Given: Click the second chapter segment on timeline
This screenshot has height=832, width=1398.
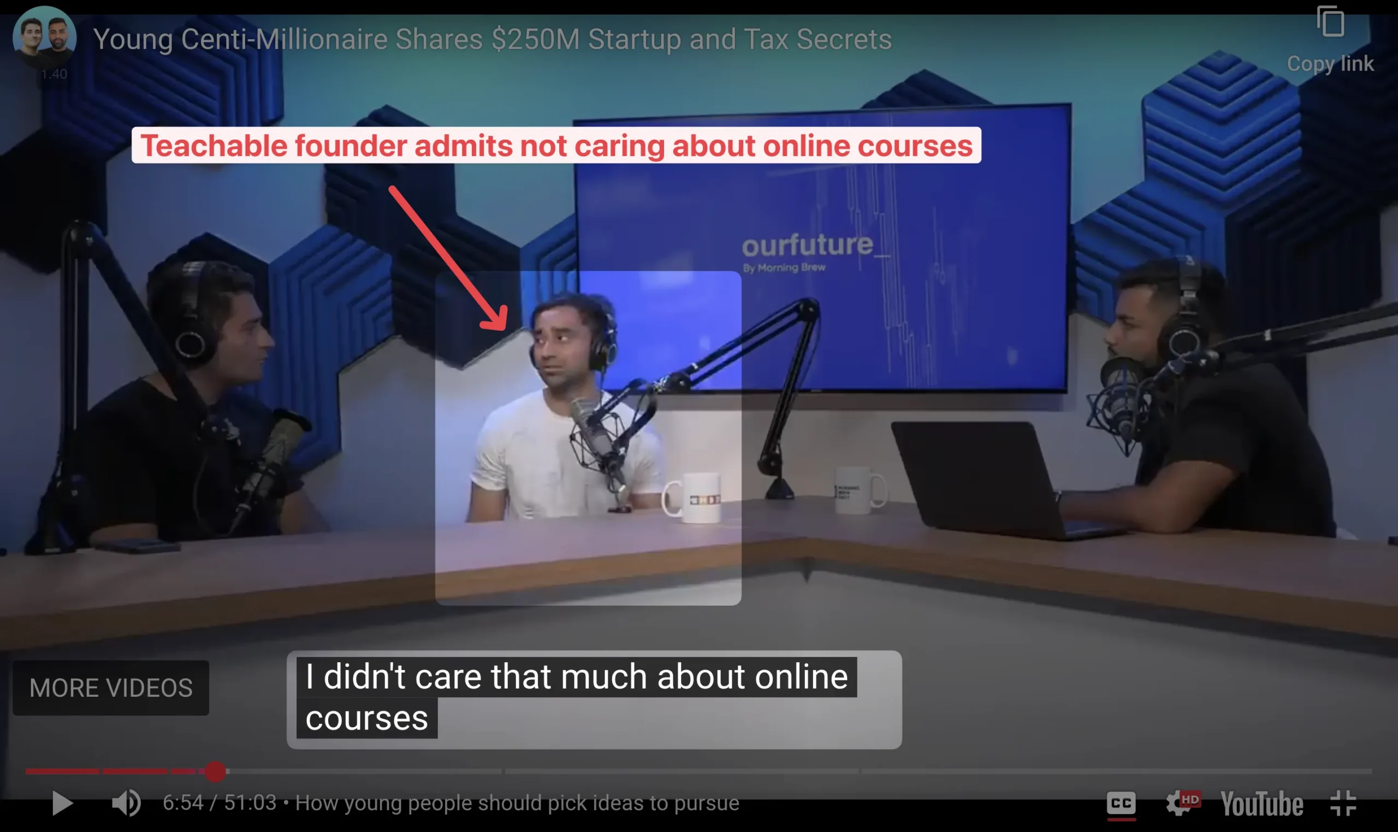Looking at the screenshot, I should tap(135, 771).
